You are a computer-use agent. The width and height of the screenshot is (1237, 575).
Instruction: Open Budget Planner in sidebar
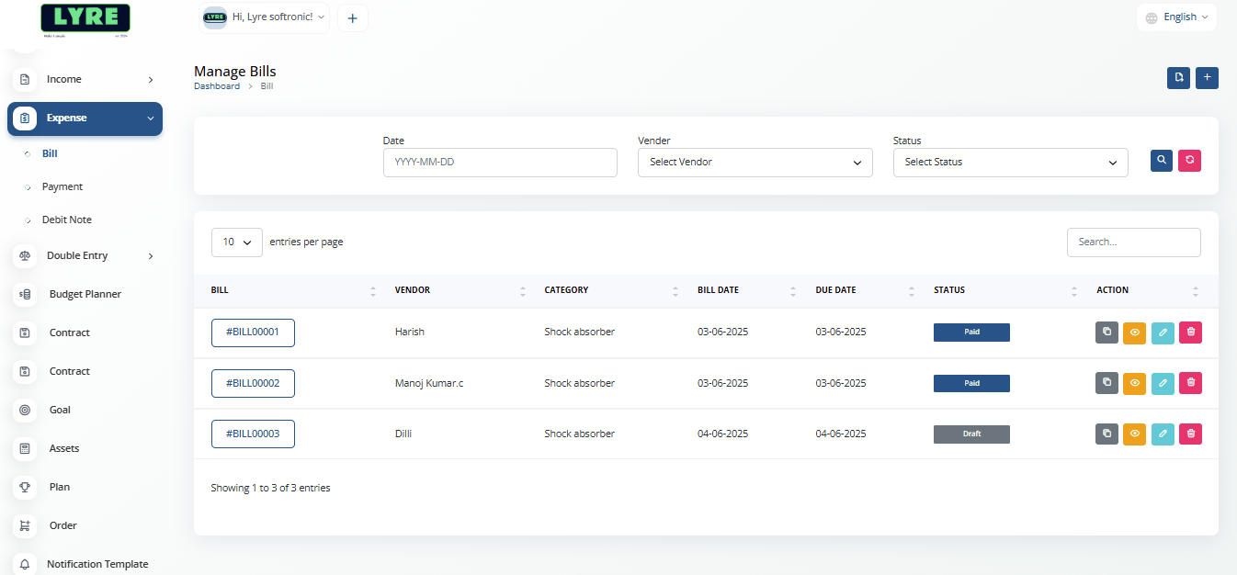click(x=85, y=294)
